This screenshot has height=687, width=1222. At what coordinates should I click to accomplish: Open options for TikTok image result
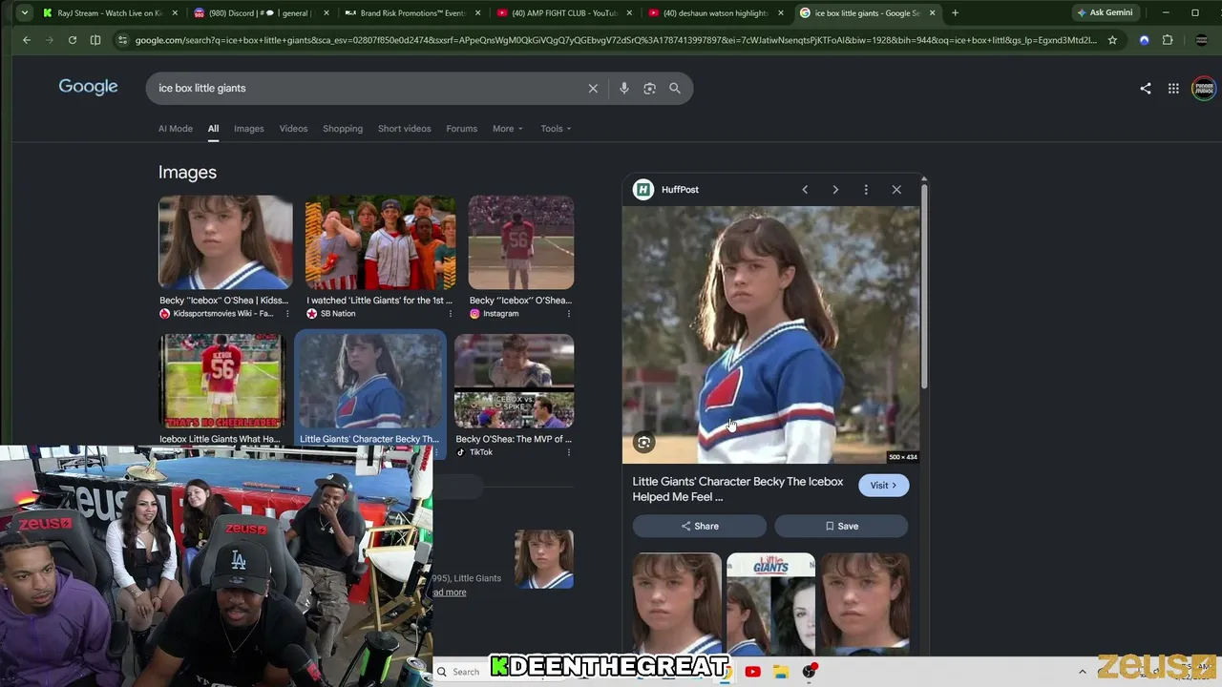pyautogui.click(x=569, y=452)
